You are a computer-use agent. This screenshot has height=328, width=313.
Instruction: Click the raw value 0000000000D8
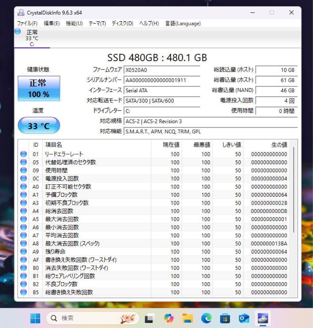[269, 211]
